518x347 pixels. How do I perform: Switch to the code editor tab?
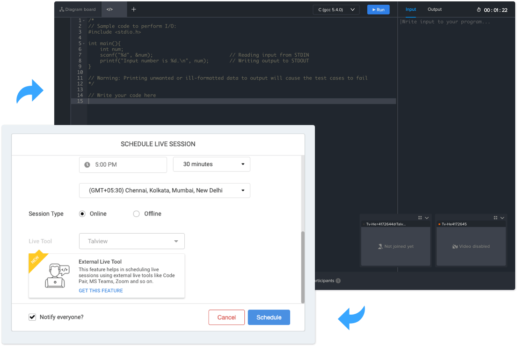pyautogui.click(x=109, y=9)
